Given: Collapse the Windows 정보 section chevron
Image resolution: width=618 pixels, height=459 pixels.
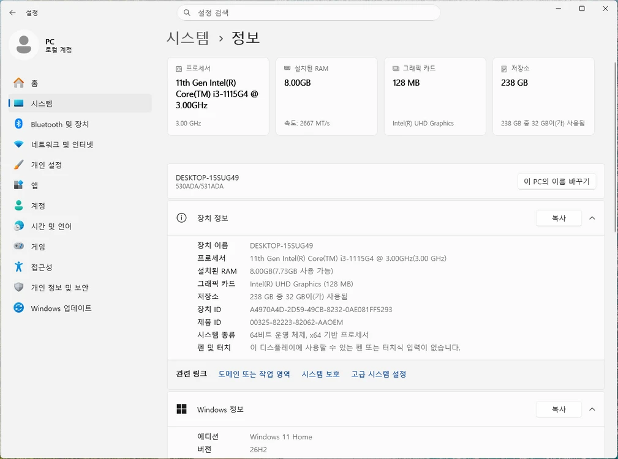Looking at the screenshot, I should coord(592,409).
